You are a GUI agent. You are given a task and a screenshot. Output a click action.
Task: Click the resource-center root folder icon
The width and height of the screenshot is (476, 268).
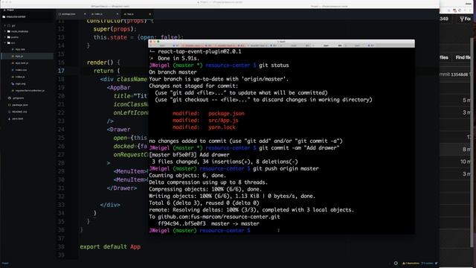pos(4,17)
